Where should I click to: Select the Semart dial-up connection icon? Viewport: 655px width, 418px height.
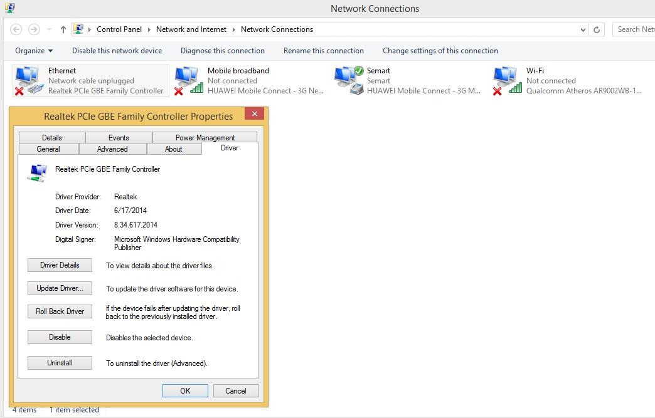[348, 80]
